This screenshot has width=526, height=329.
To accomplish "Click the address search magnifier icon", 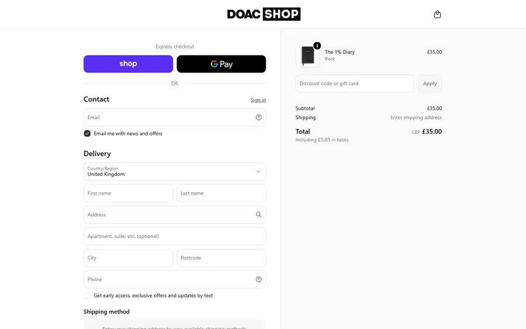I will pos(258,214).
